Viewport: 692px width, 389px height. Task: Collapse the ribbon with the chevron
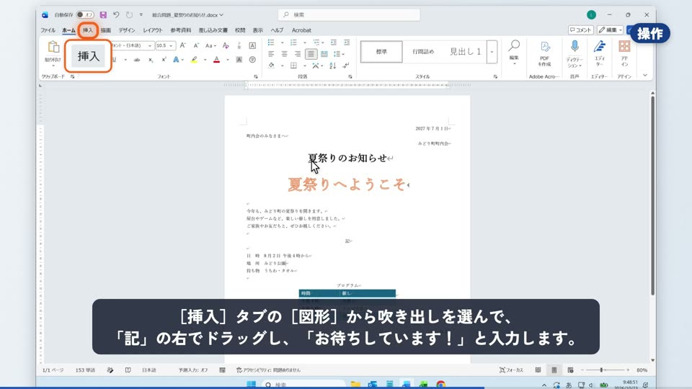[x=645, y=76]
